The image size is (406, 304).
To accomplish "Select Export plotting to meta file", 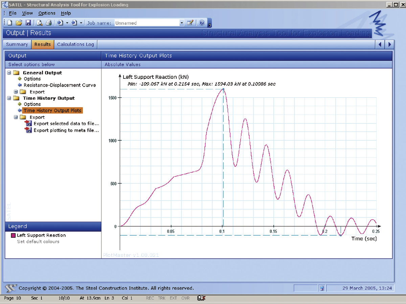I will (66, 130).
